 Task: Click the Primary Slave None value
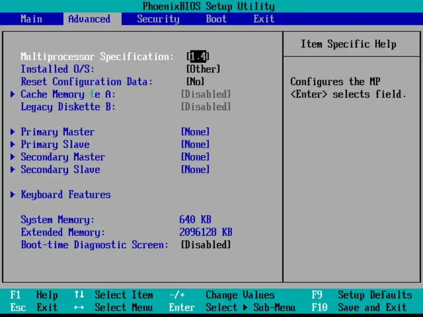195,144
